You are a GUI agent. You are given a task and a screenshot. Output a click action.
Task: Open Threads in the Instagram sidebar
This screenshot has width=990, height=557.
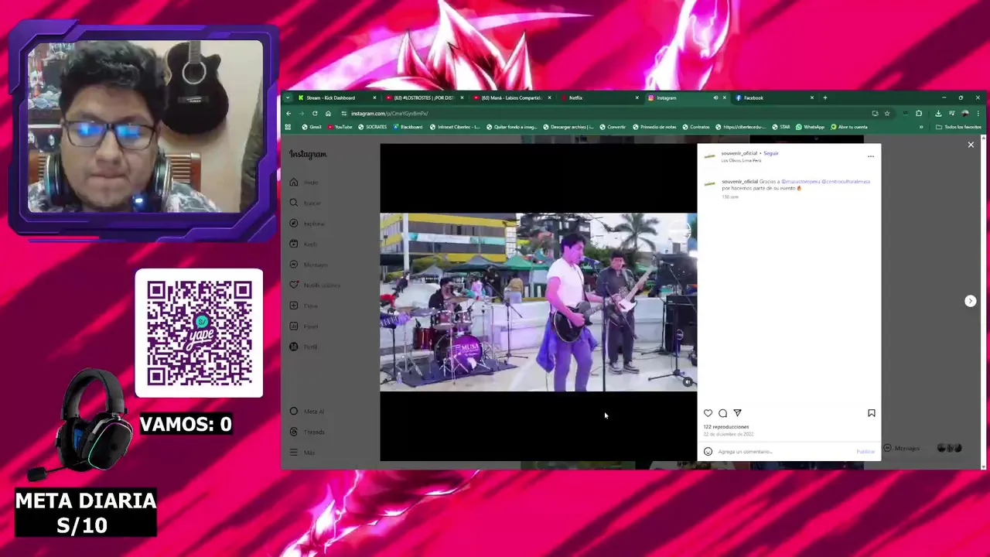pos(306,432)
